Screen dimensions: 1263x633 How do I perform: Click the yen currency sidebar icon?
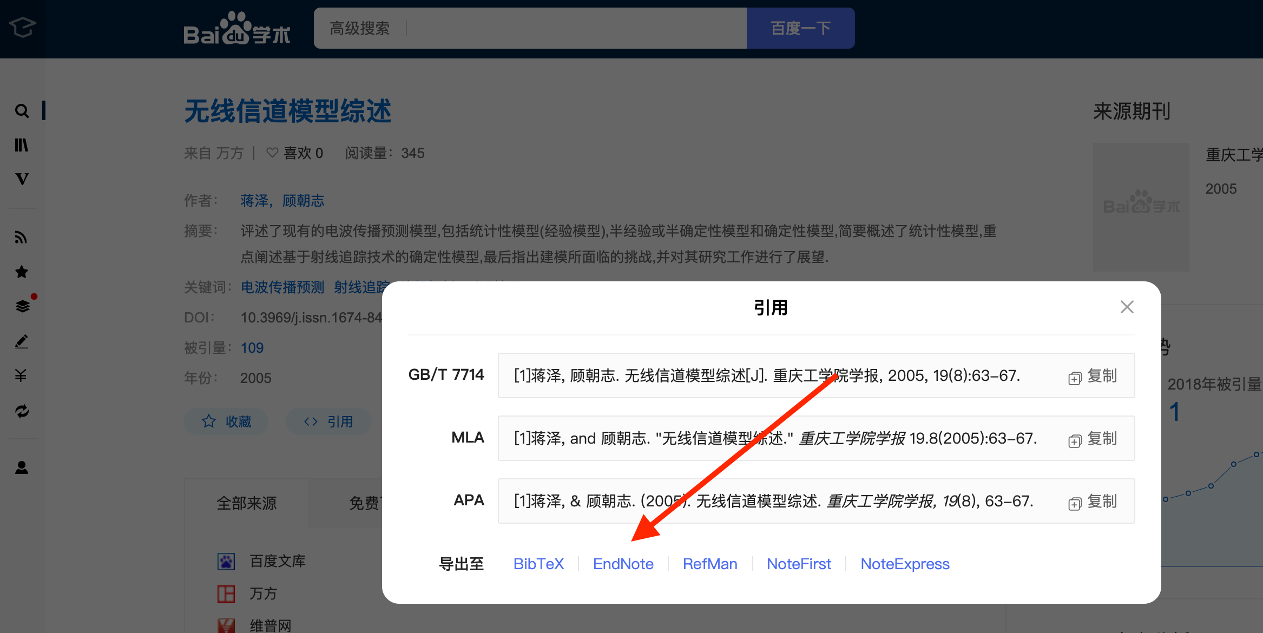21,375
